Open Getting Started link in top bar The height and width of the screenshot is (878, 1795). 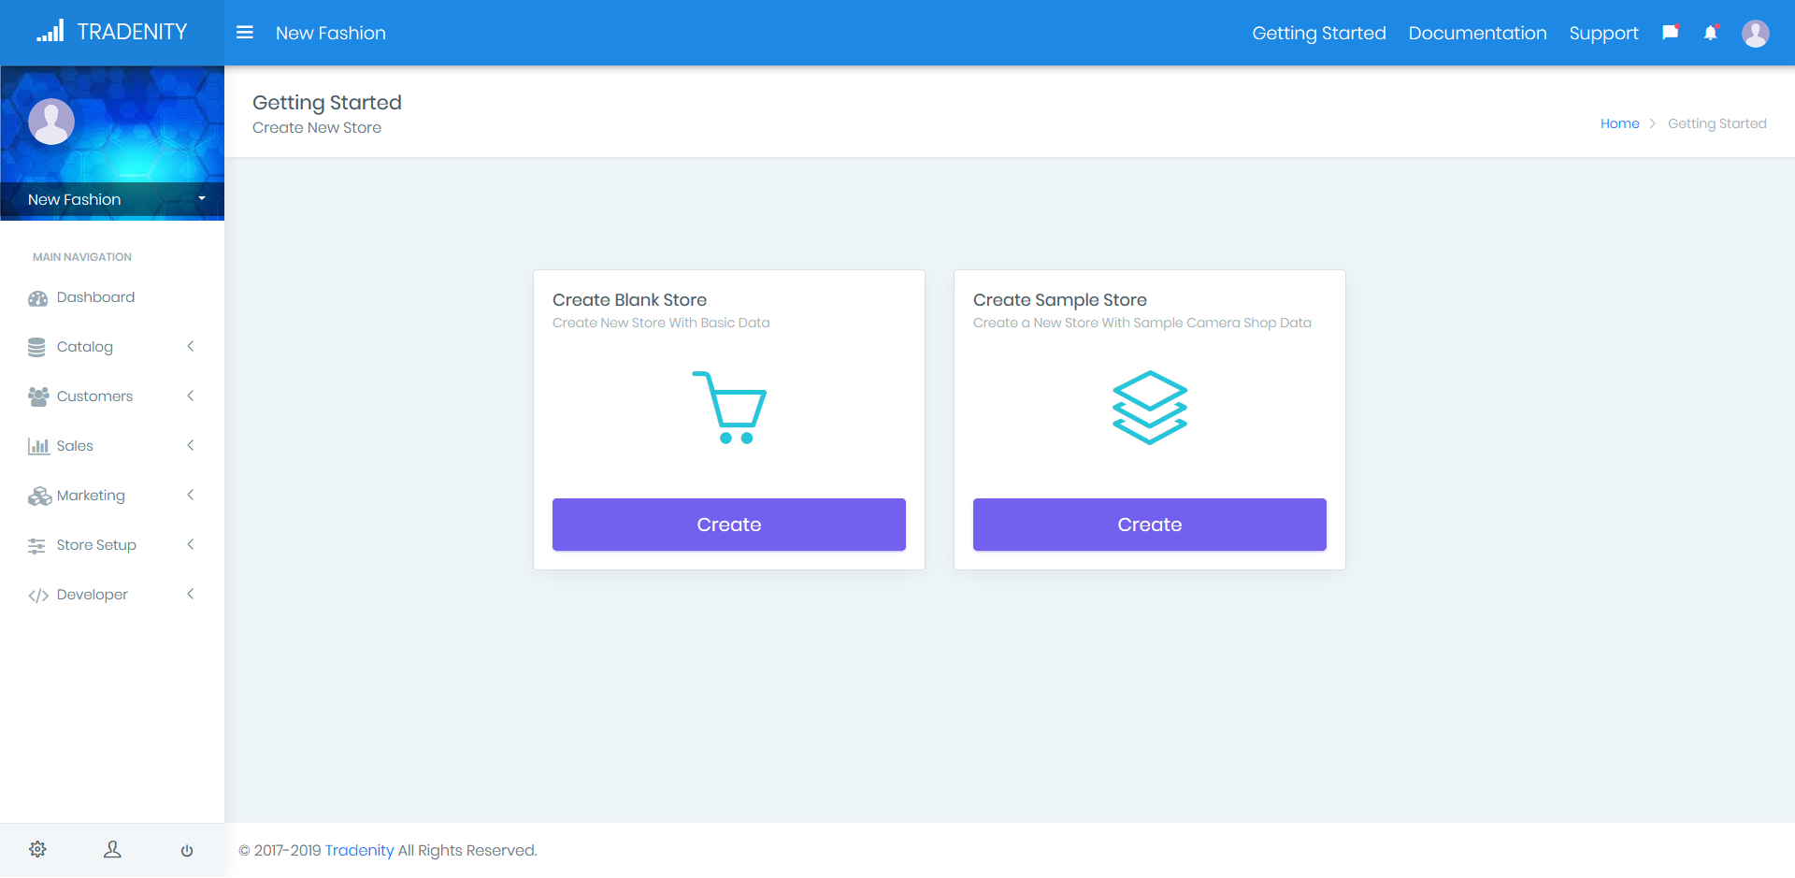pyautogui.click(x=1319, y=33)
